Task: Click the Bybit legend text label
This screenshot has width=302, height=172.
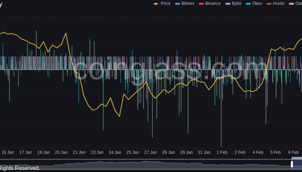Action: [236, 3]
